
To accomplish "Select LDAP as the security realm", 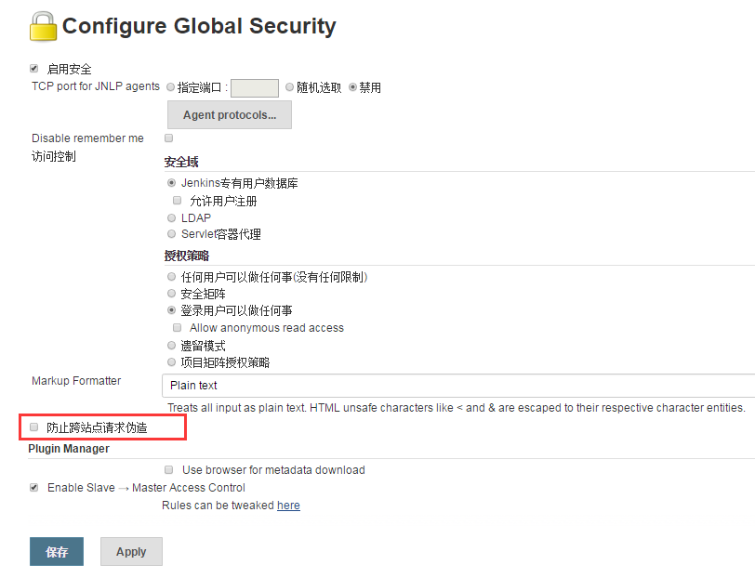I will (x=171, y=217).
